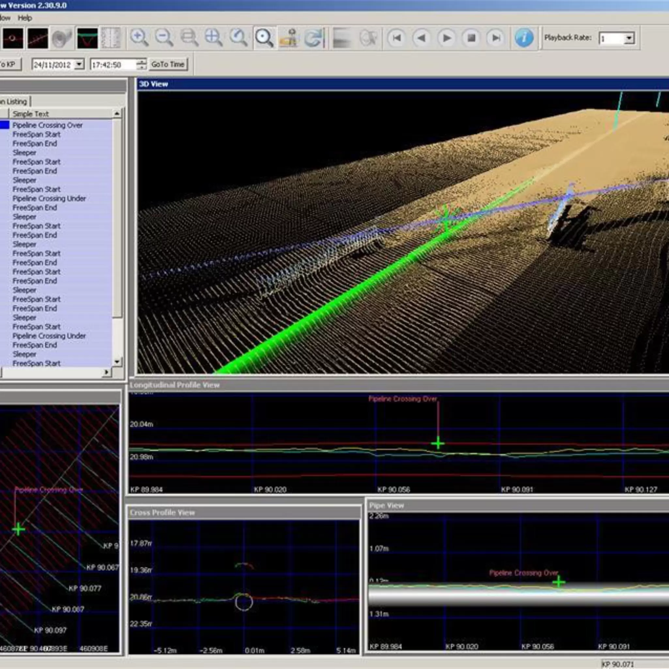Click the 3D View title bar
This screenshot has width=669, height=669.
403,84
